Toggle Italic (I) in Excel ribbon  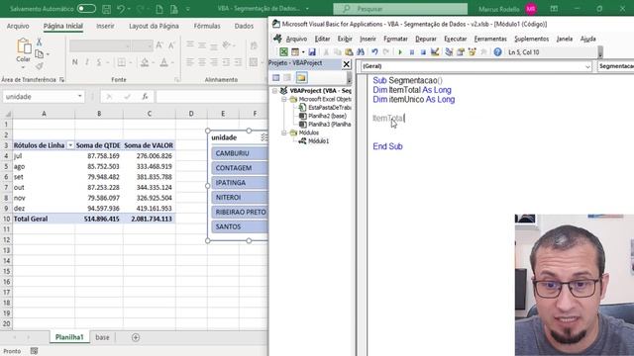[86, 62]
